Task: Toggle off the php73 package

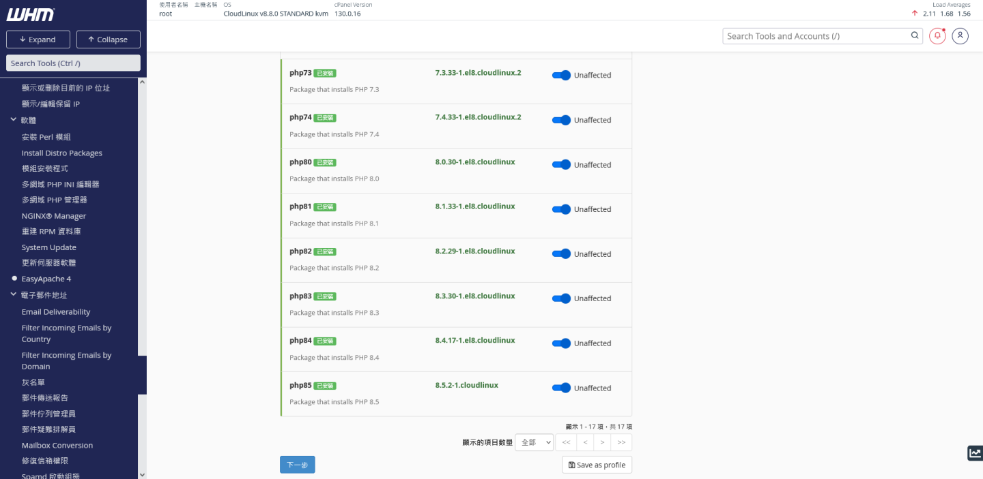Action: (x=561, y=75)
